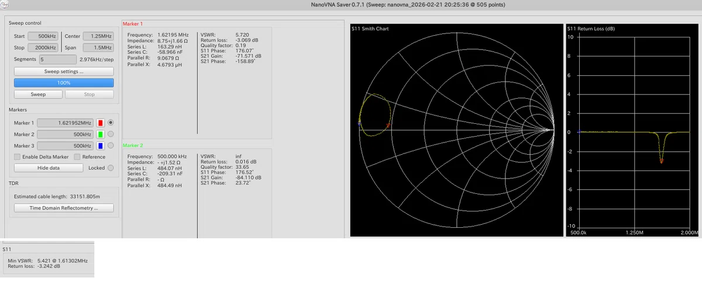Open the red Marker 1 color picker
Viewport: 702px width, 285px height.
(x=101, y=123)
